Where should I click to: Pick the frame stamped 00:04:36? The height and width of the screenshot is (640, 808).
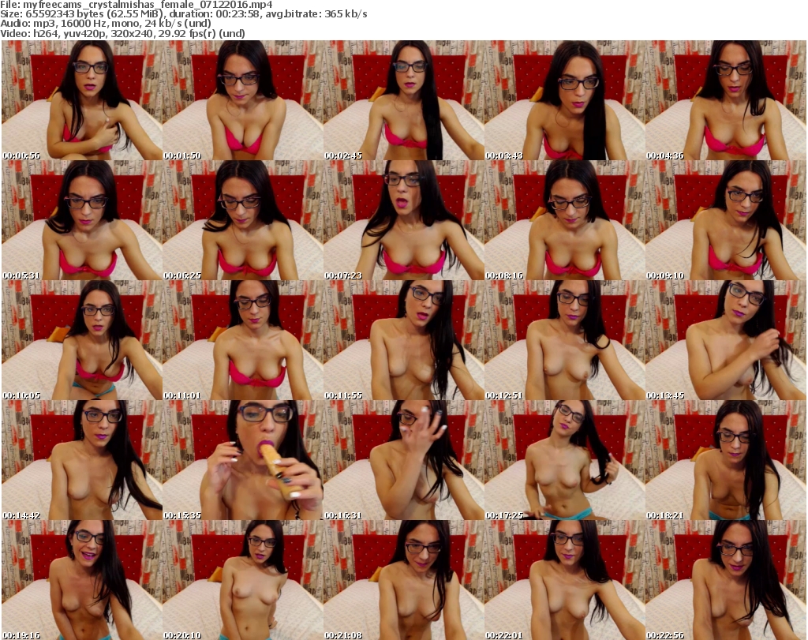click(x=726, y=100)
